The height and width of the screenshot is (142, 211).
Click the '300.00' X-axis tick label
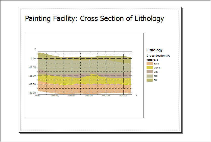pos(89,96)
